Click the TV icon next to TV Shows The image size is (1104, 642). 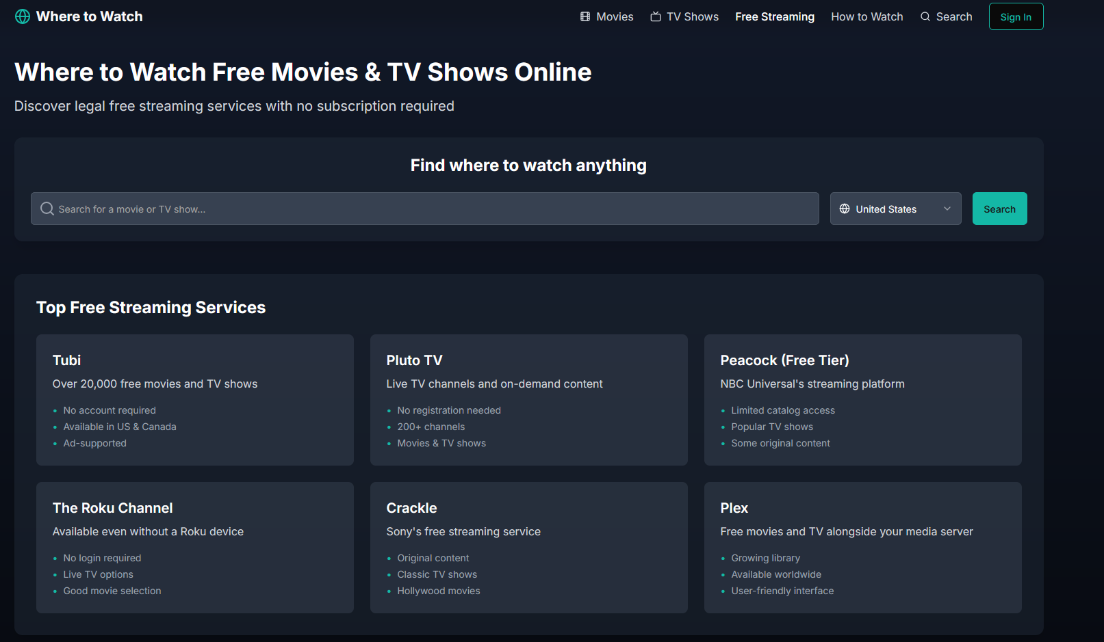655,16
